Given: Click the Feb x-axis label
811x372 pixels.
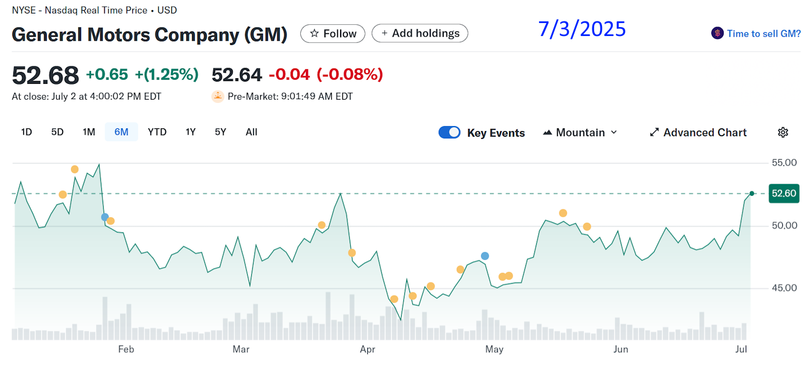Looking at the screenshot, I should 126,349.
